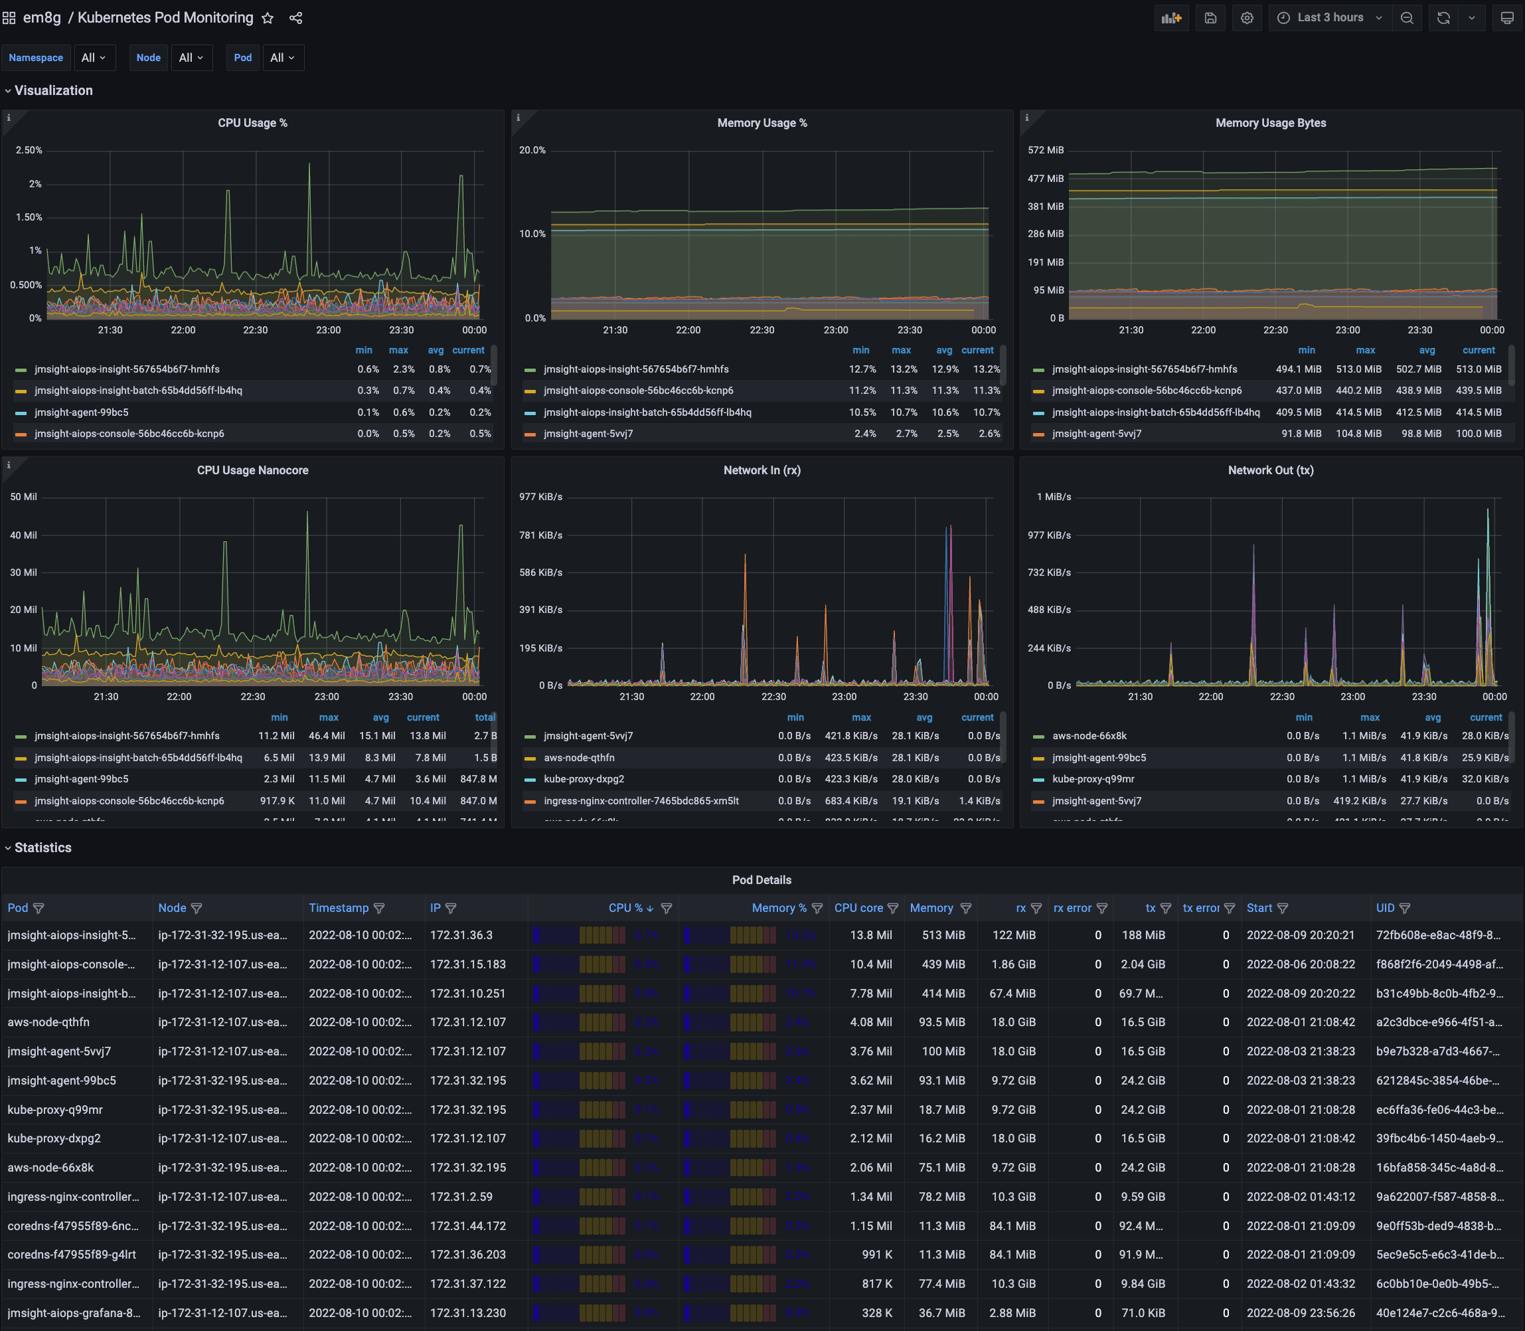Open the Namespace variable dropdown
The image size is (1525, 1331).
pos(94,58)
